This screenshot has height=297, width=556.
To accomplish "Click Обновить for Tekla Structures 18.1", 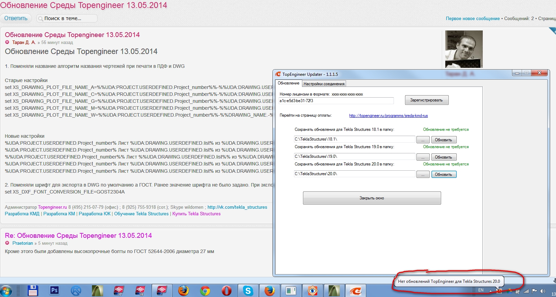I will tap(444, 140).
